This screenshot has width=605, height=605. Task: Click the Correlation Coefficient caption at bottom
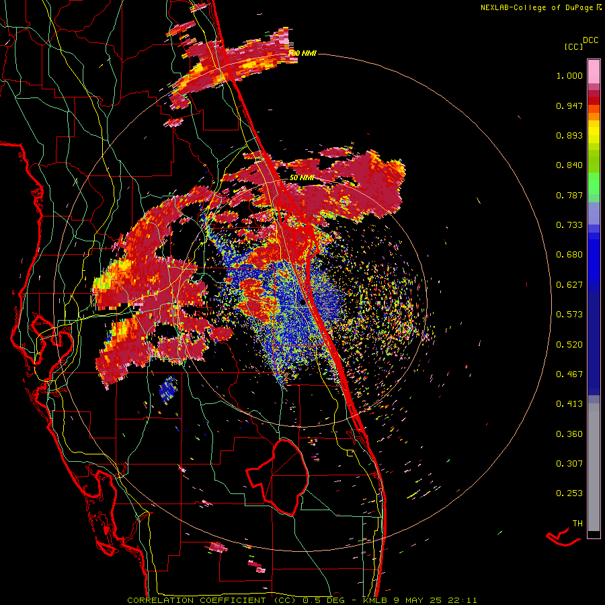click(x=302, y=600)
